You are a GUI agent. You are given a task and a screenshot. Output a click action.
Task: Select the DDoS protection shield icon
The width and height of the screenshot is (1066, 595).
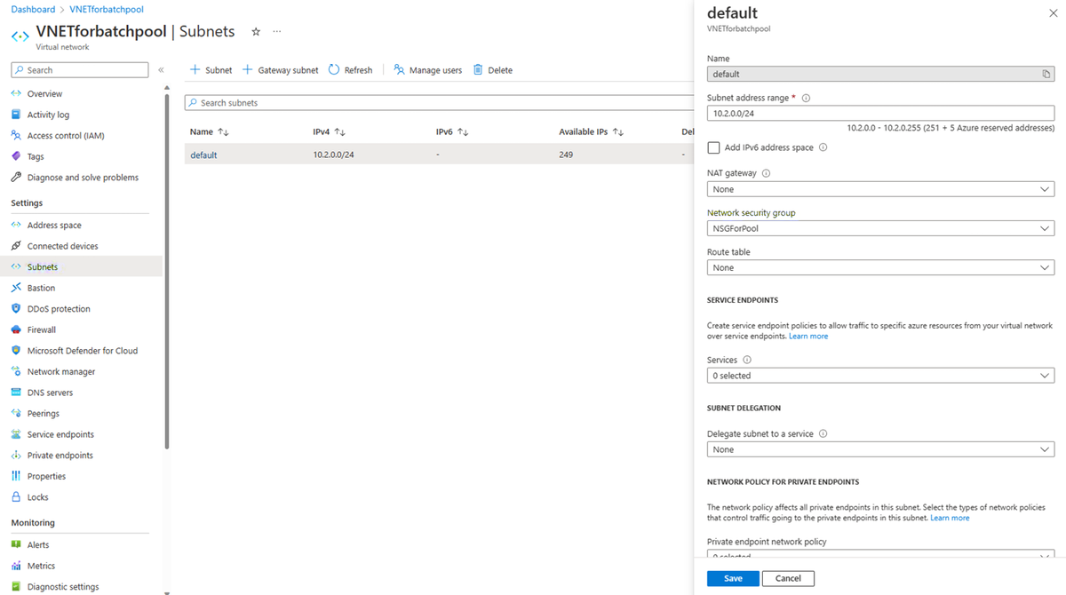16,309
